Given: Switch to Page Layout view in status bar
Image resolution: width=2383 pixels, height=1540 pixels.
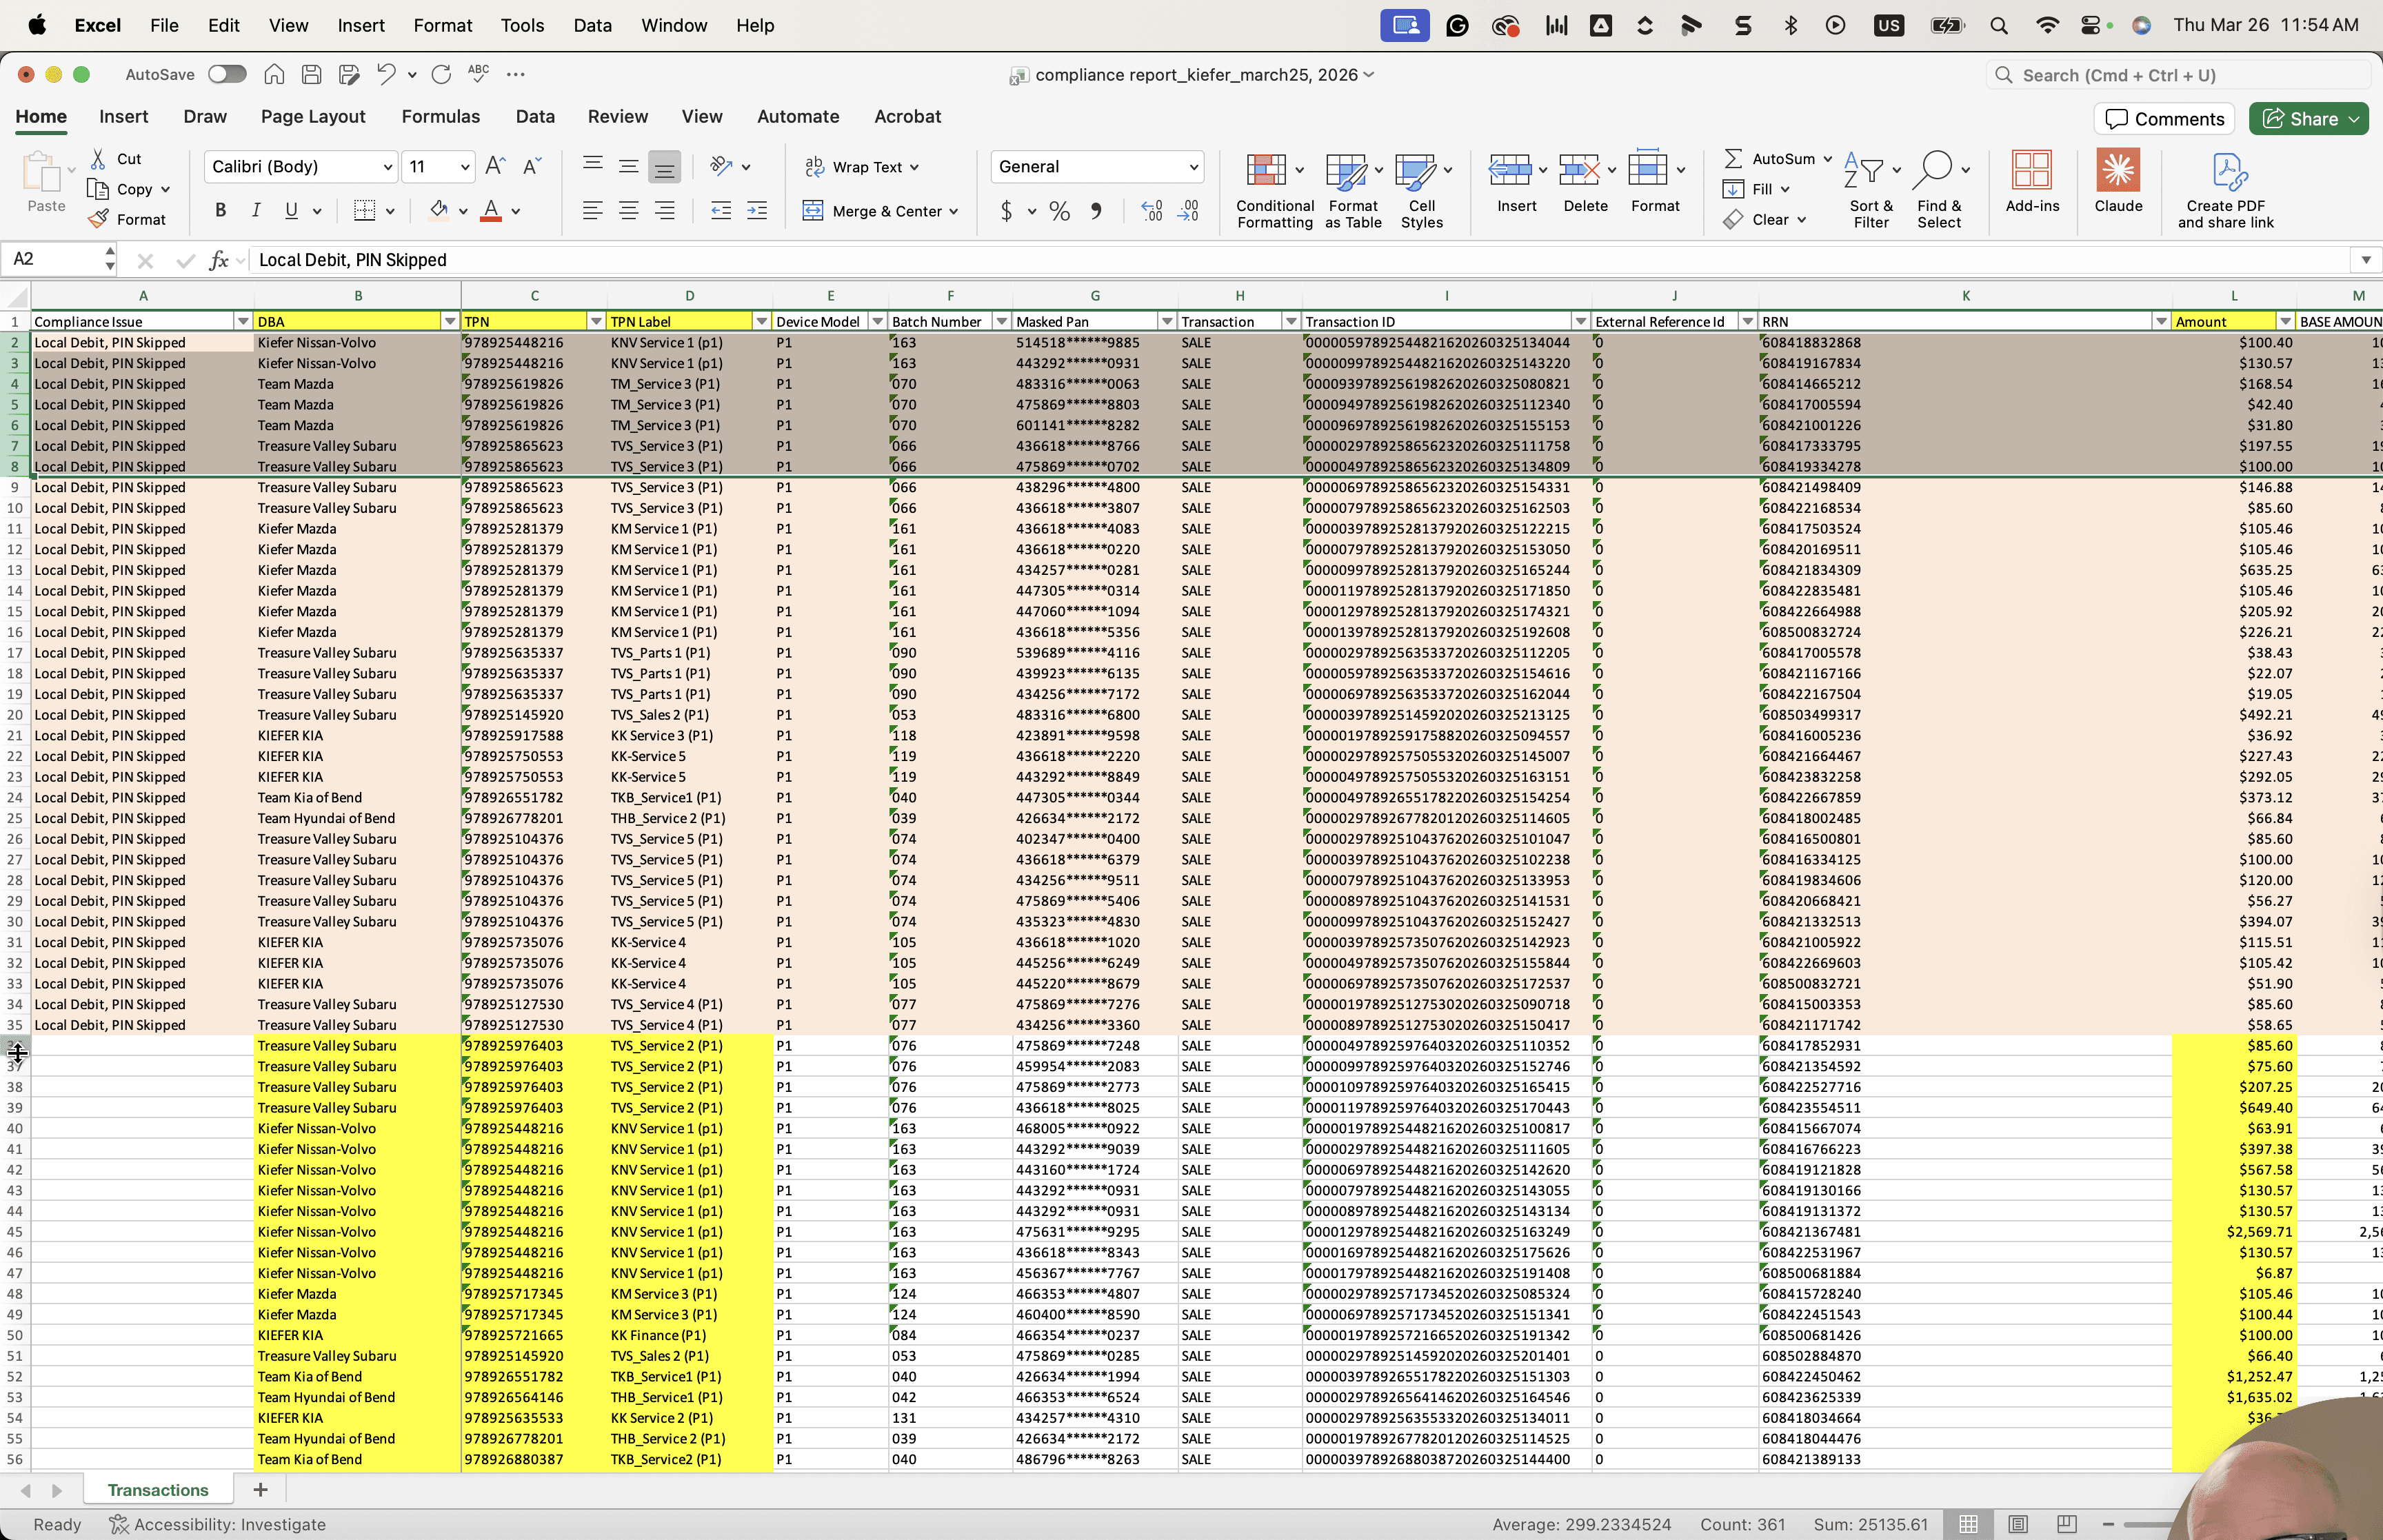Looking at the screenshot, I should (2017, 1524).
